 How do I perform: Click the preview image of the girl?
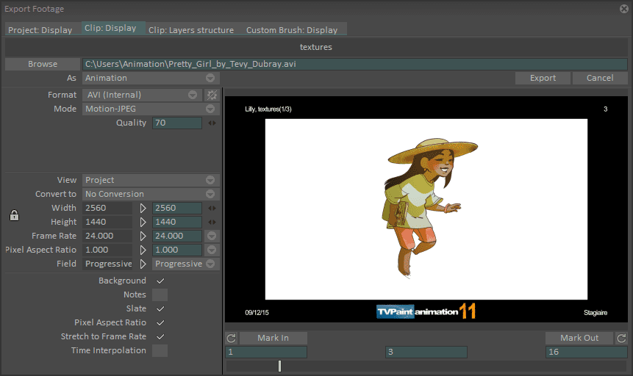426,209
